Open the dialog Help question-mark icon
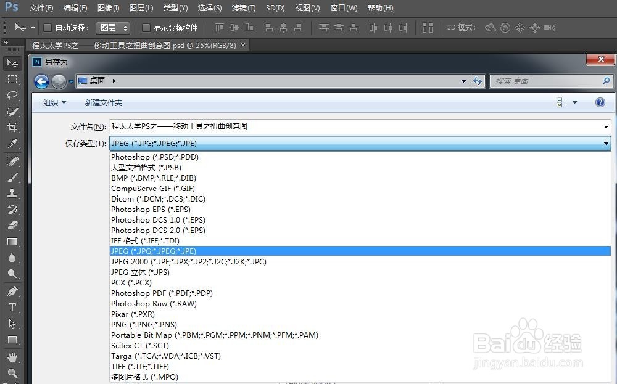This screenshot has height=384, width=617. (600, 102)
